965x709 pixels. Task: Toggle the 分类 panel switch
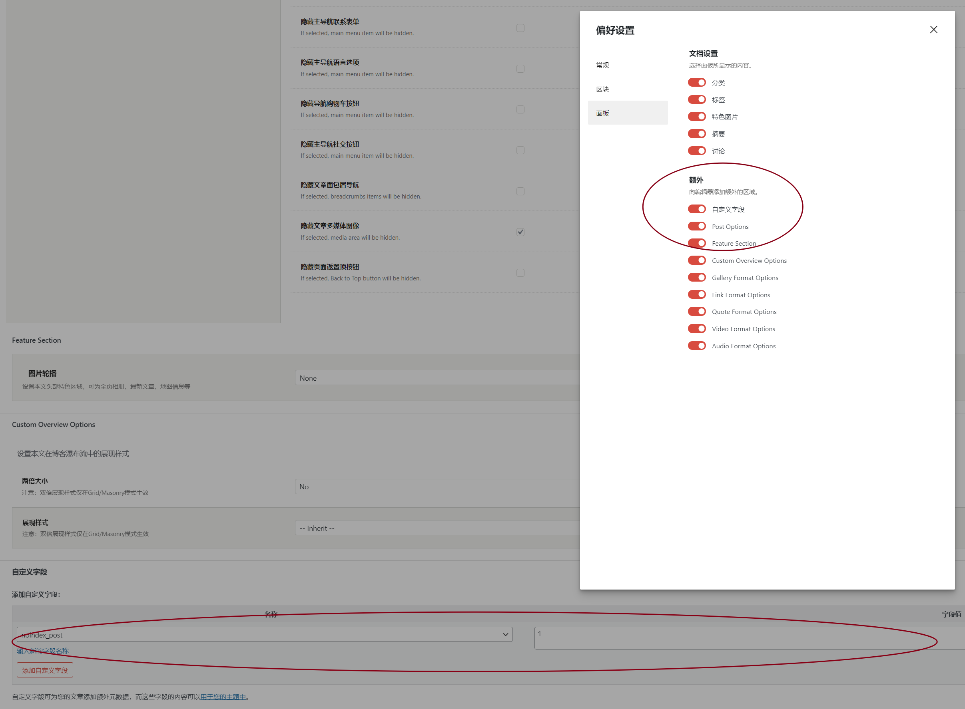(696, 82)
